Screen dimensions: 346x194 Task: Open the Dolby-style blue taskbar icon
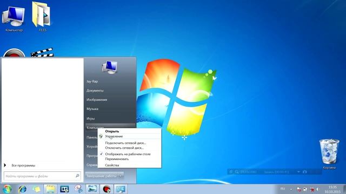coord(64,189)
